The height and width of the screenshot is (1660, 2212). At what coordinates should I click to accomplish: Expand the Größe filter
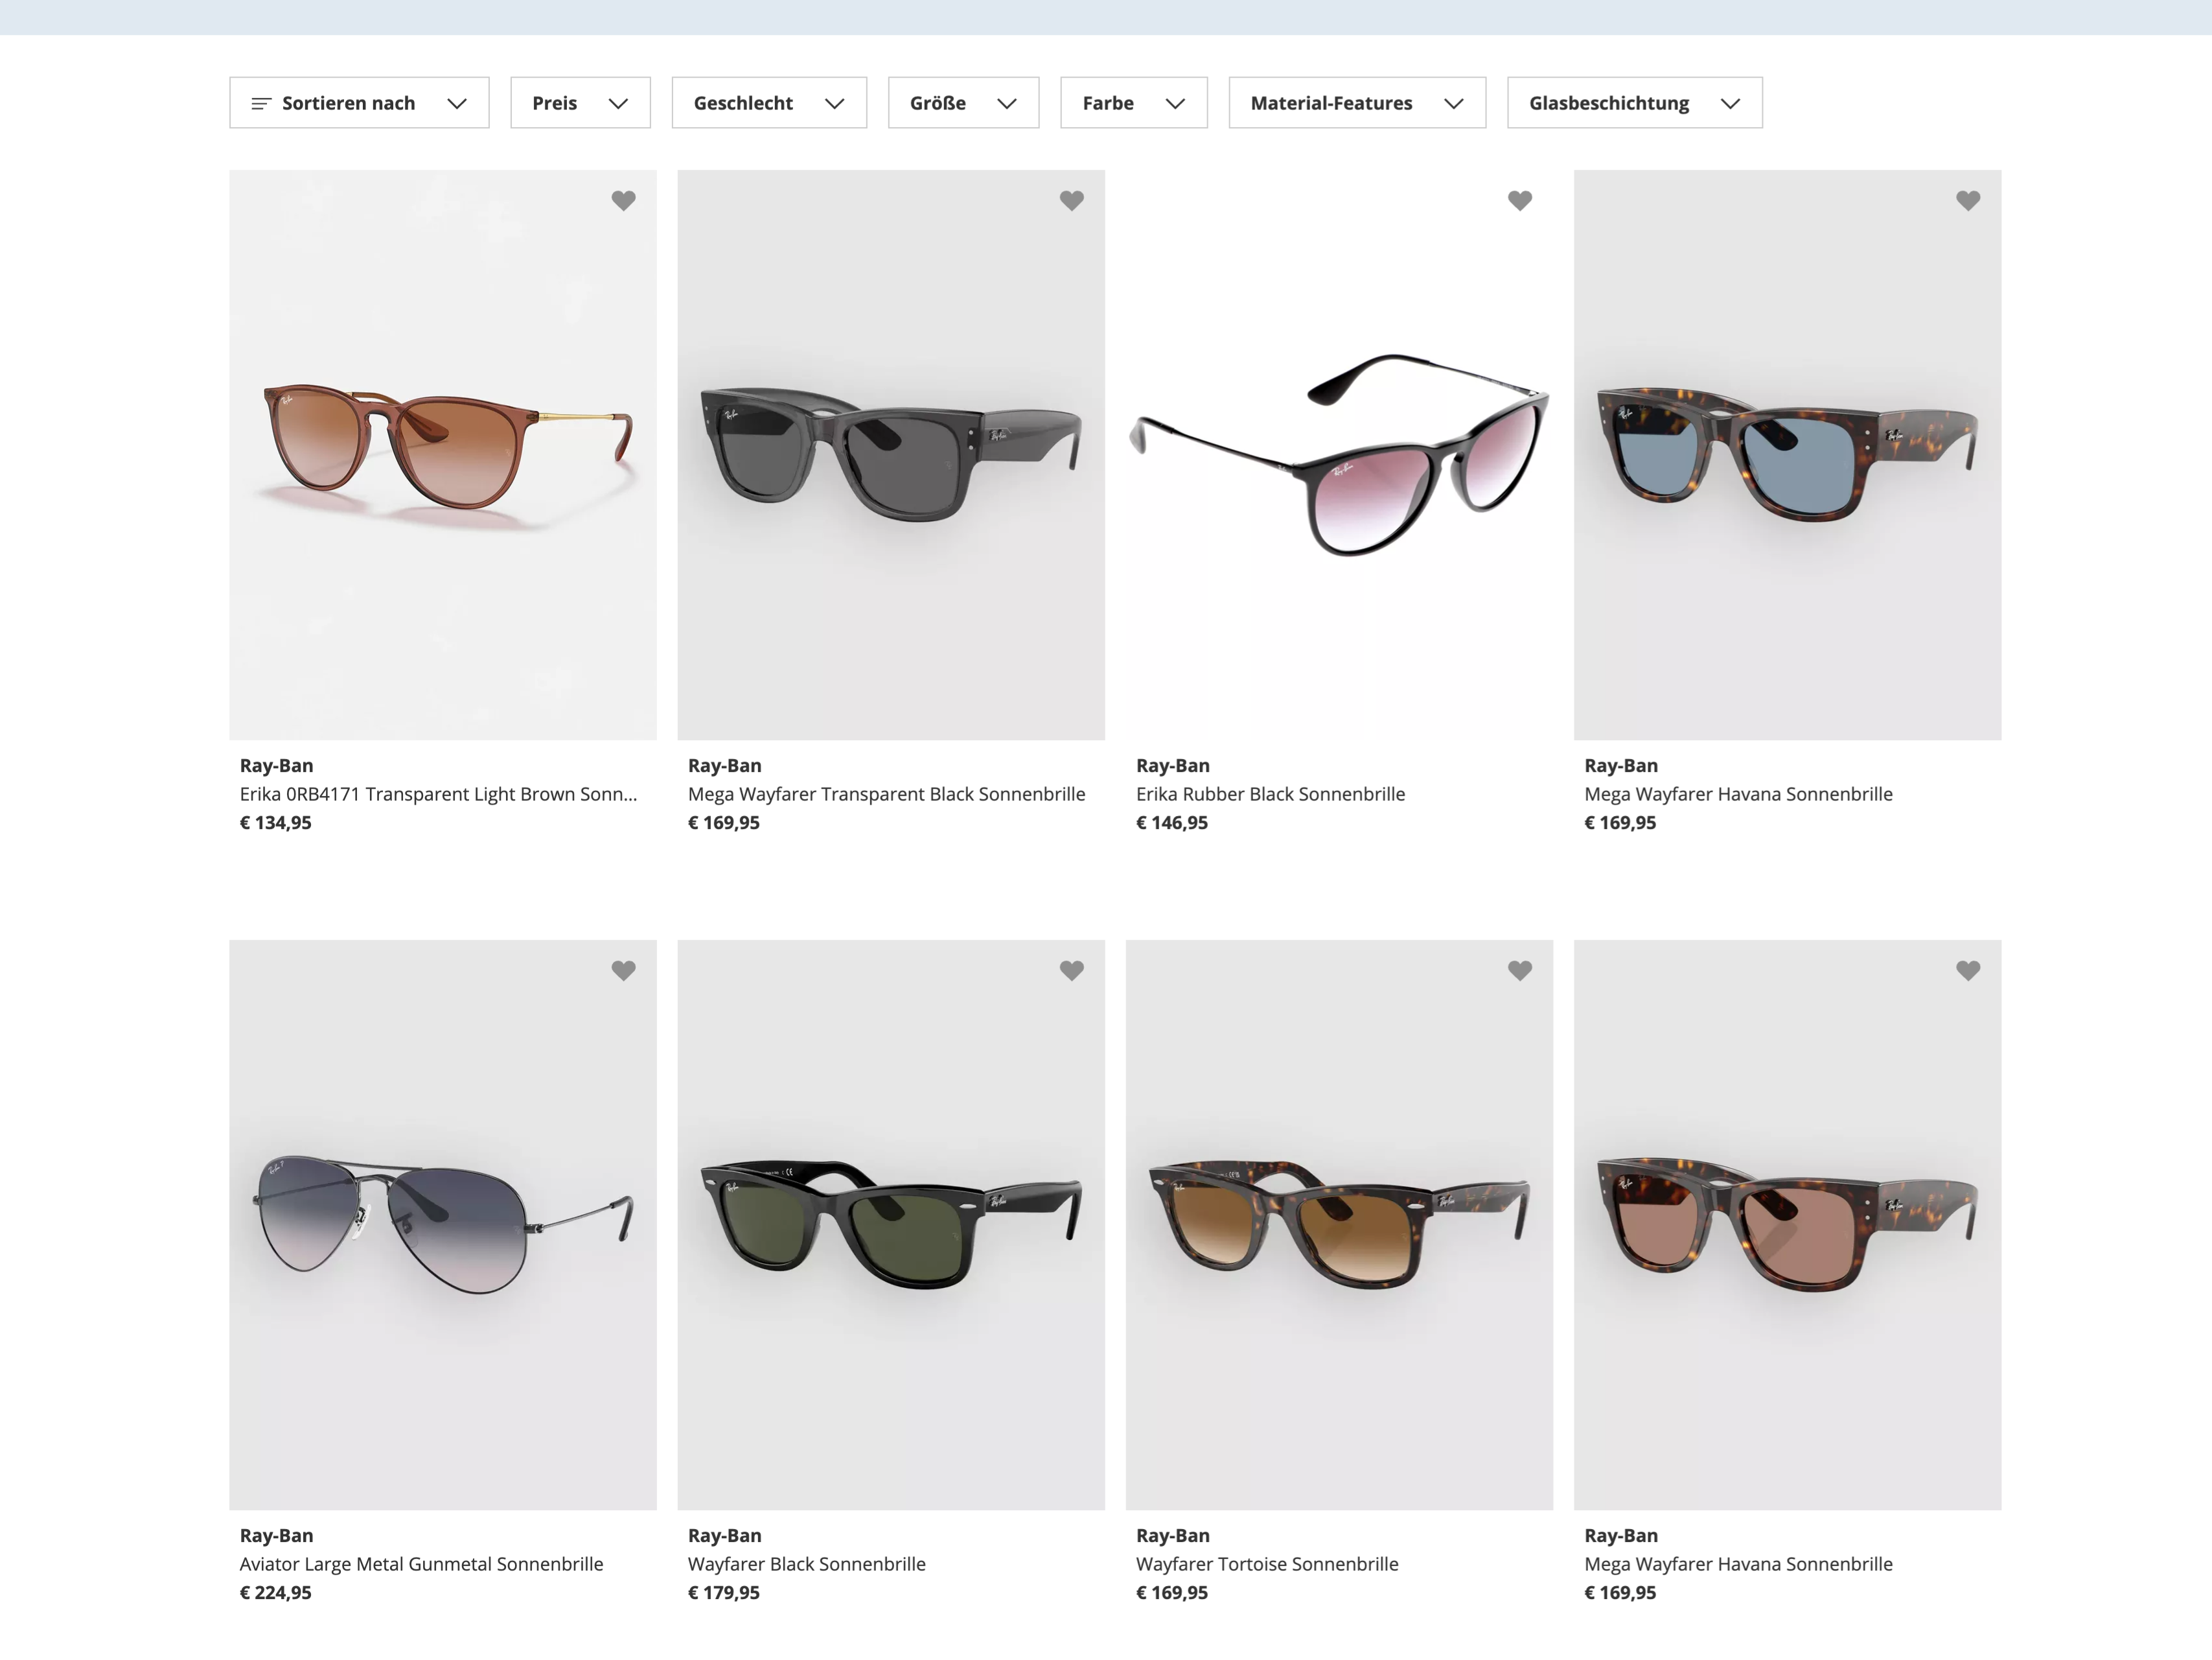click(963, 103)
